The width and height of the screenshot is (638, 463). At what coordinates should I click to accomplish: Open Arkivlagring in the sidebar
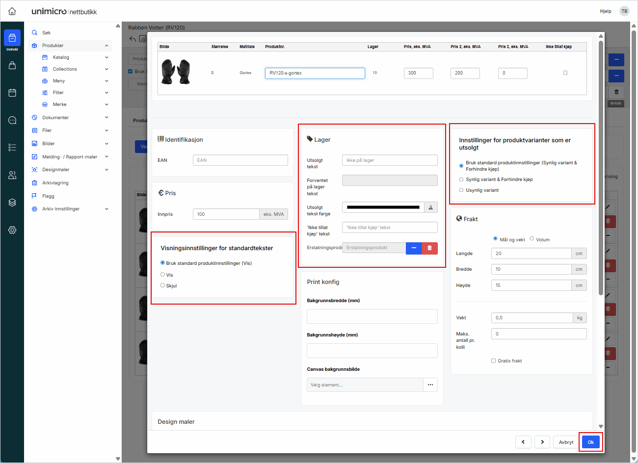55,183
